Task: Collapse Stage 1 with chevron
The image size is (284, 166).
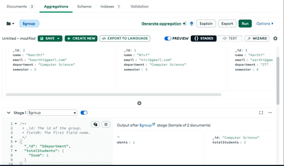Action: [x=8, y=113]
